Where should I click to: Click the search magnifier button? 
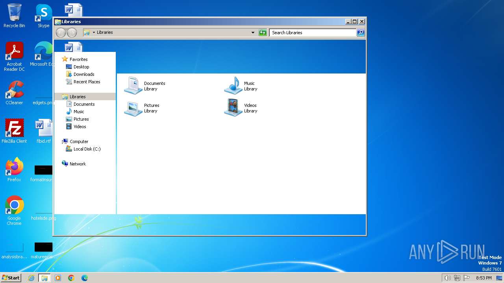[x=361, y=33]
